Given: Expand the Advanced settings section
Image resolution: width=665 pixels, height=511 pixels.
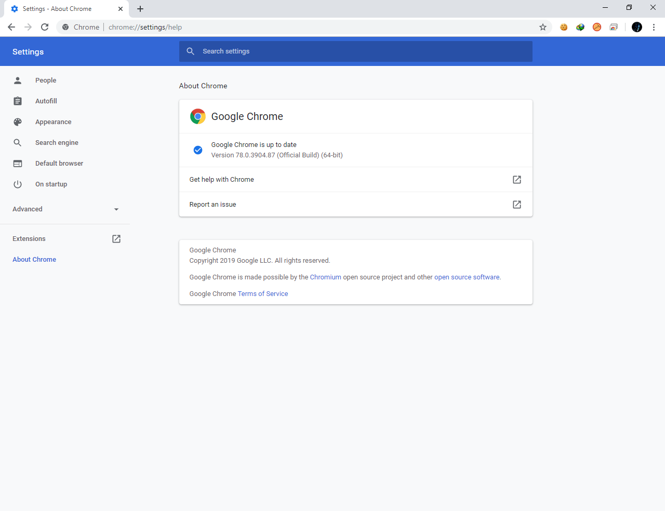Looking at the screenshot, I should 65,209.
